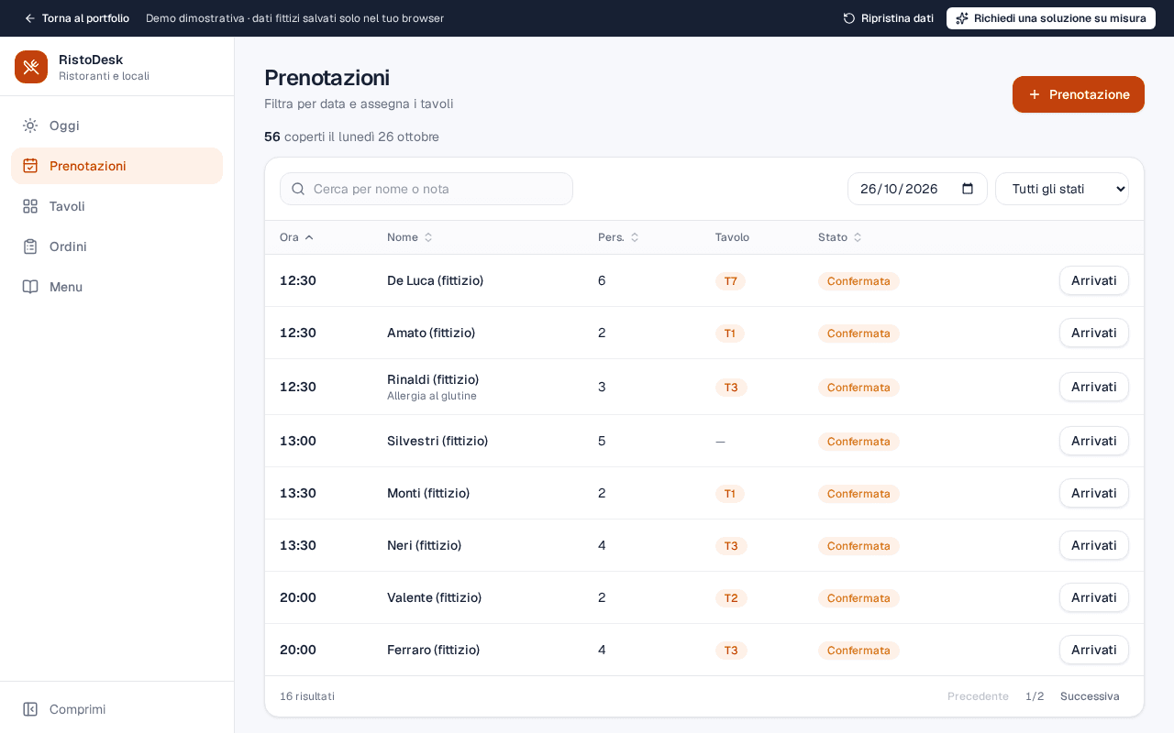
Task: Sort by Nome column header
Action: click(409, 237)
